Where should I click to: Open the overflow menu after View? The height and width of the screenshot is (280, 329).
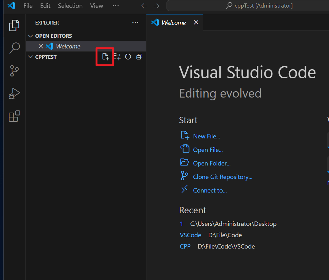[116, 6]
